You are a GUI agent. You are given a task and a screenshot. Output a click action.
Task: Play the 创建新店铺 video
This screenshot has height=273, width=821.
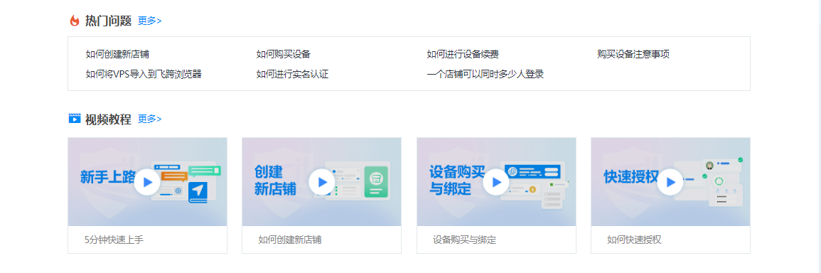pyautogui.click(x=321, y=182)
